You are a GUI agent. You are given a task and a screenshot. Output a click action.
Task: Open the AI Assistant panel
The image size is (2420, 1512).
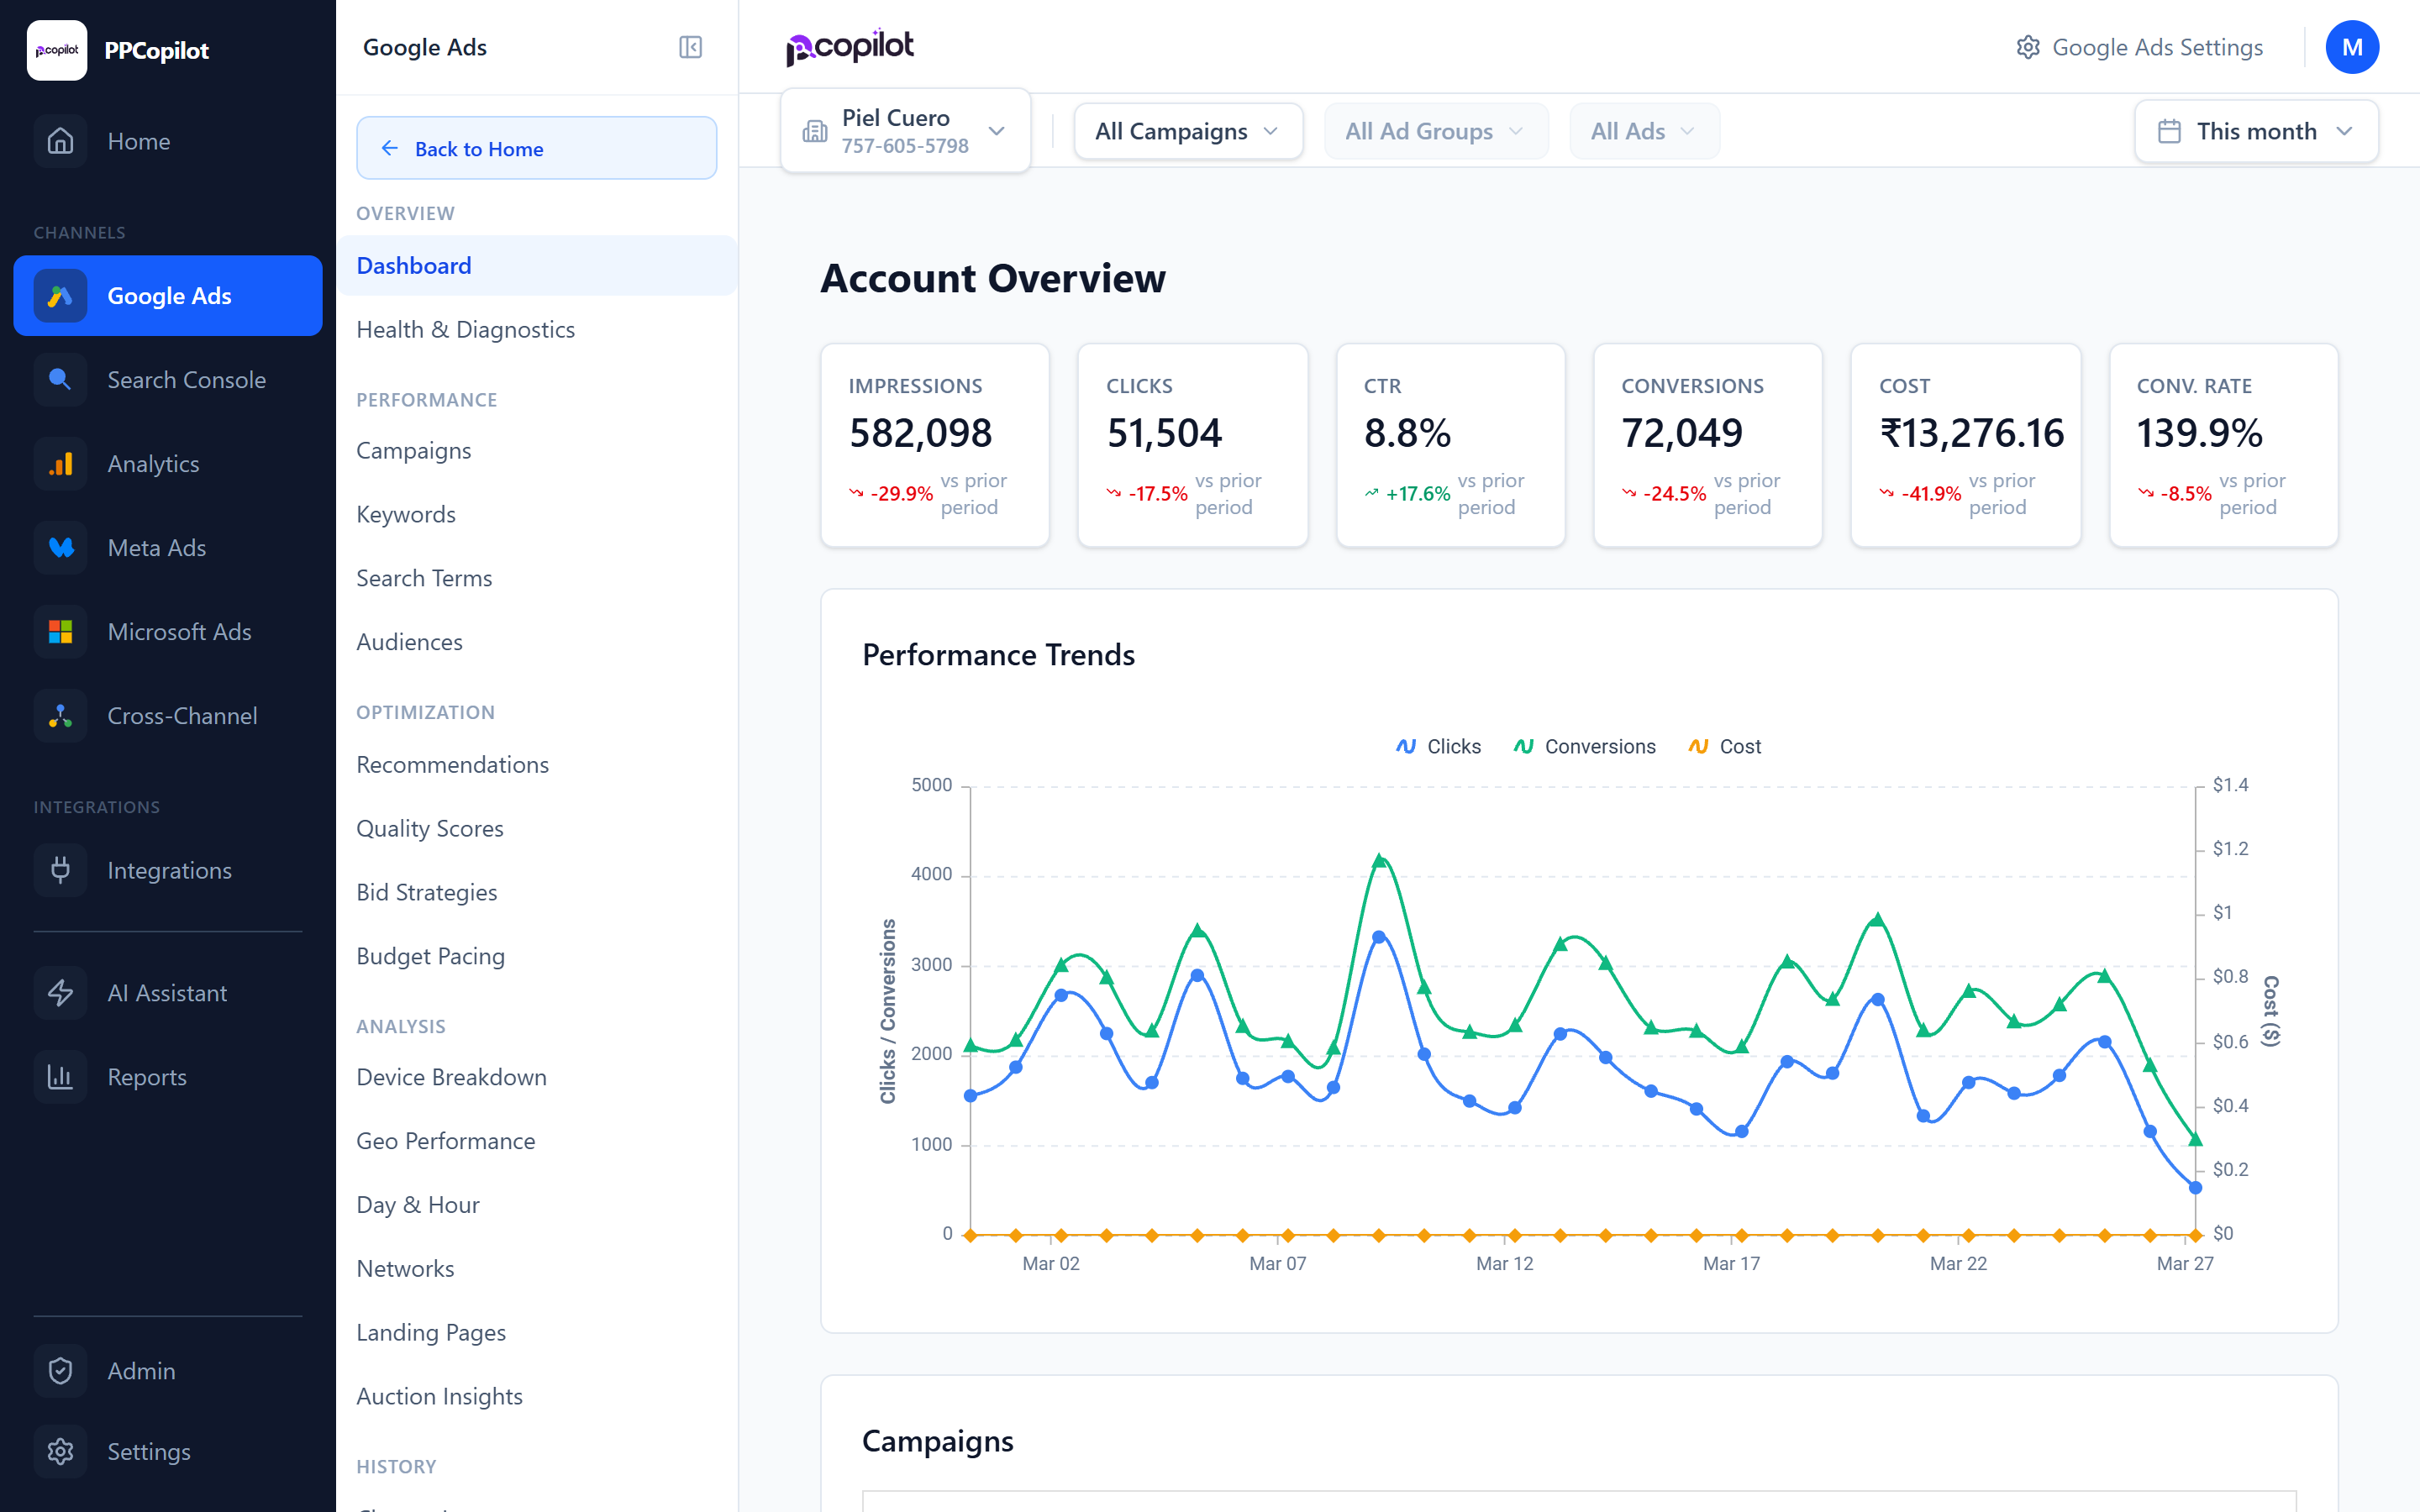click(x=167, y=993)
